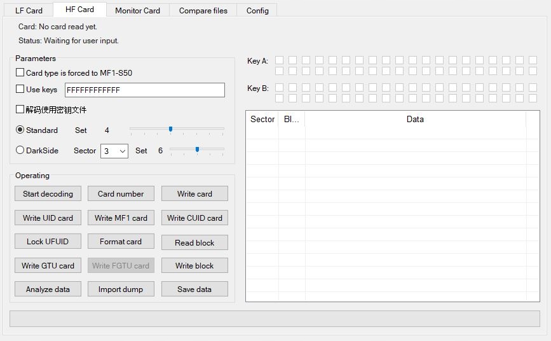Open the Compare files tab

[203, 10]
